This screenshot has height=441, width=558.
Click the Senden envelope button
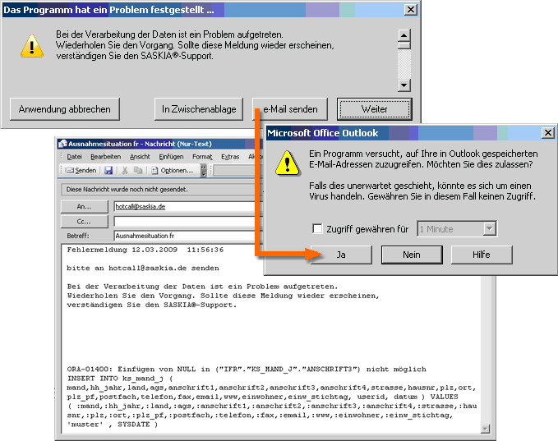click(81, 170)
